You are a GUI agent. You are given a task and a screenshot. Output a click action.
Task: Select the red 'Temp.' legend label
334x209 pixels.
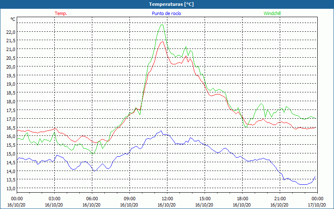point(61,13)
